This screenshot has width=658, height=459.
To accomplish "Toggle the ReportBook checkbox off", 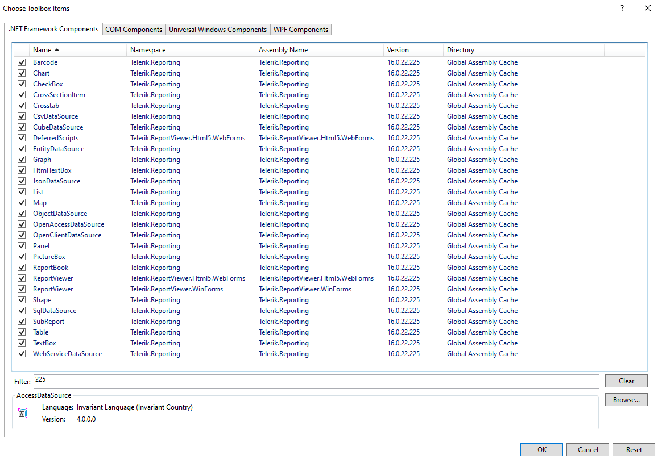I will tap(21, 267).
